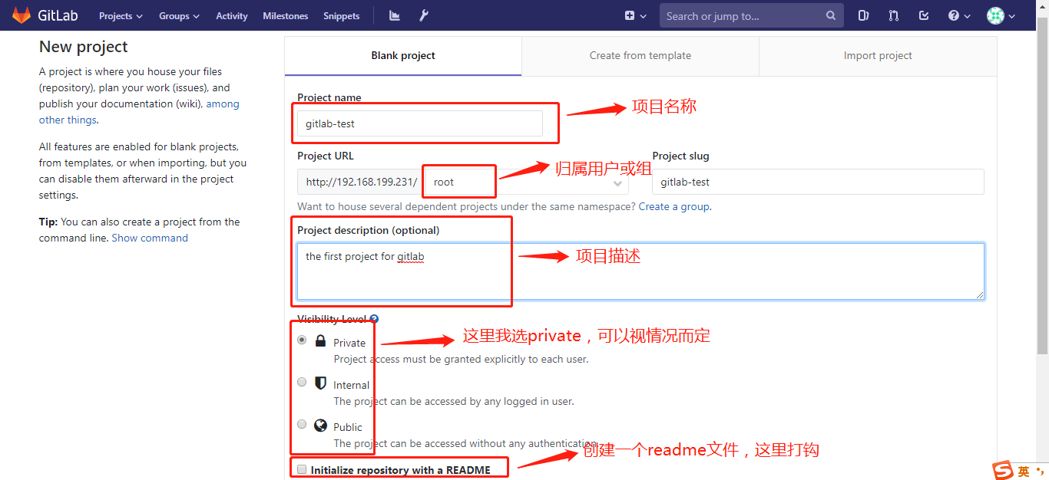The image size is (1049, 480).
Task: Open the merge requests icon
Action: coord(894,15)
